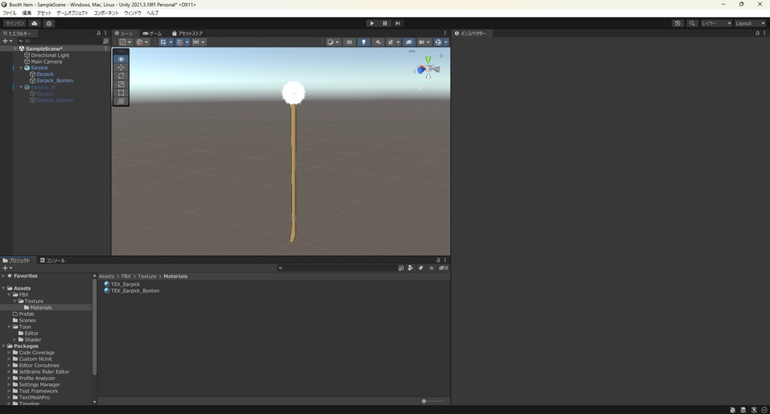Toggle scene lighting bulb button

tap(363, 42)
